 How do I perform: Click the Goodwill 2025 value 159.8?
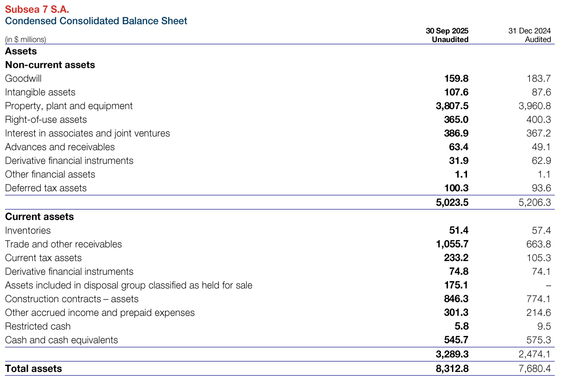coord(456,79)
